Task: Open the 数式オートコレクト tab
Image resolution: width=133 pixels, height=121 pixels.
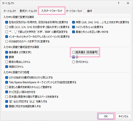Action: pyautogui.click(x=29, y=11)
